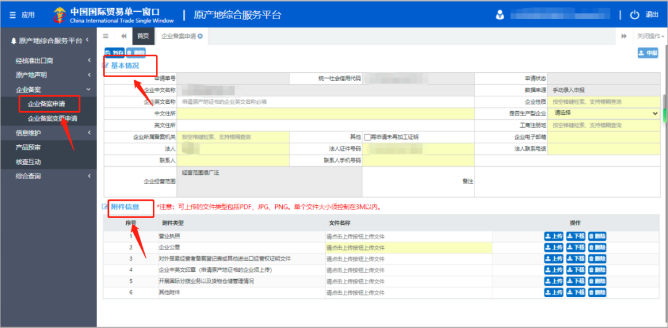
Task: Click the 基本情况 section heading
Action: pos(125,65)
